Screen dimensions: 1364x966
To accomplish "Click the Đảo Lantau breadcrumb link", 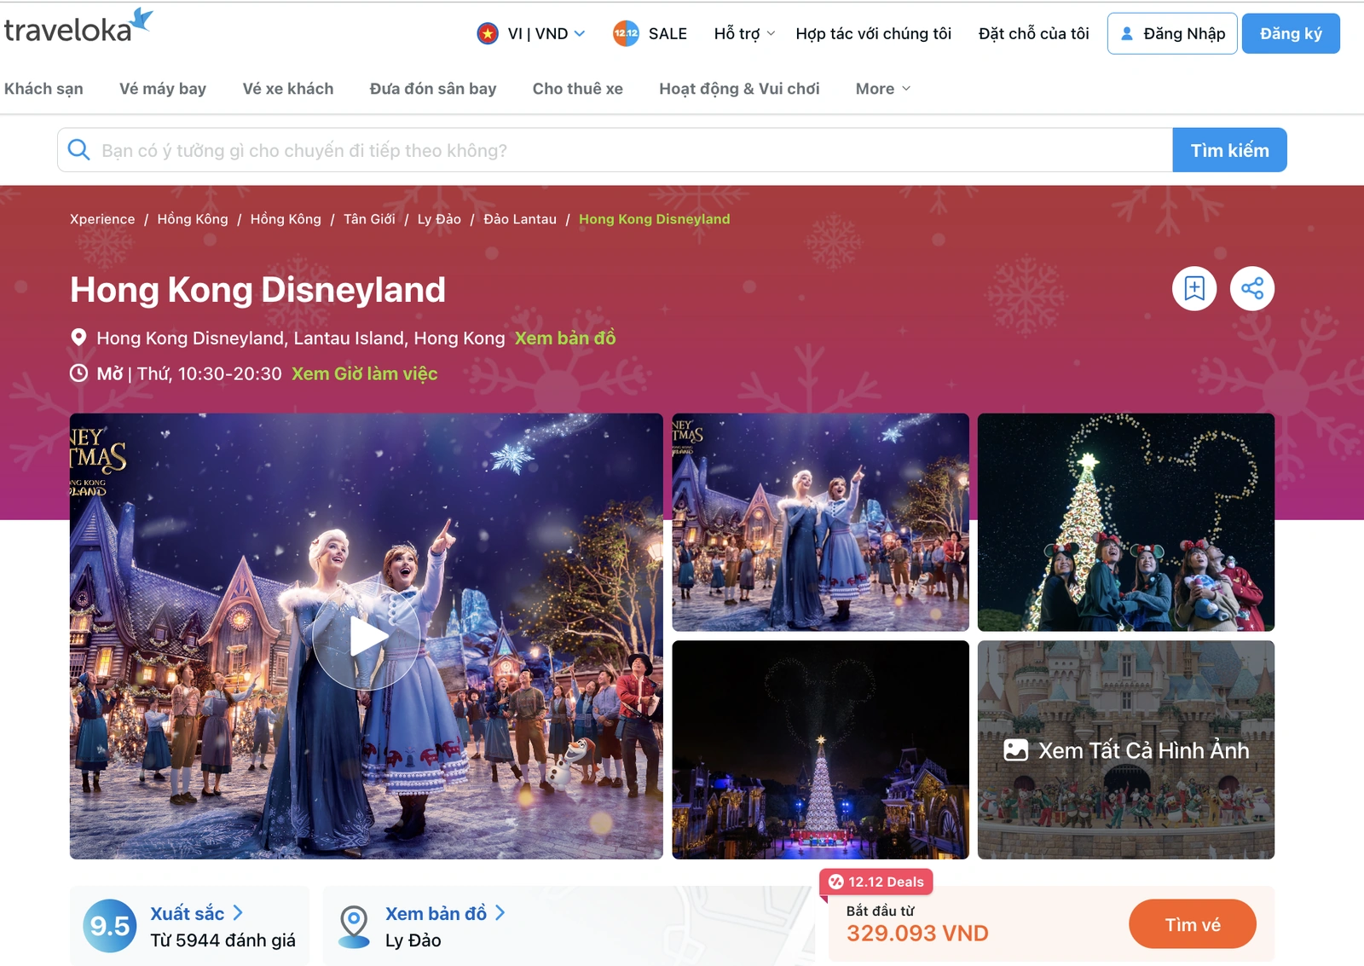I will (520, 219).
